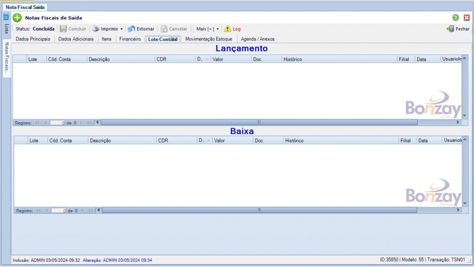Image resolution: width=474 pixels, height=267 pixels.
Task: Click the green plus new invoice icon
Action: pos(17,18)
